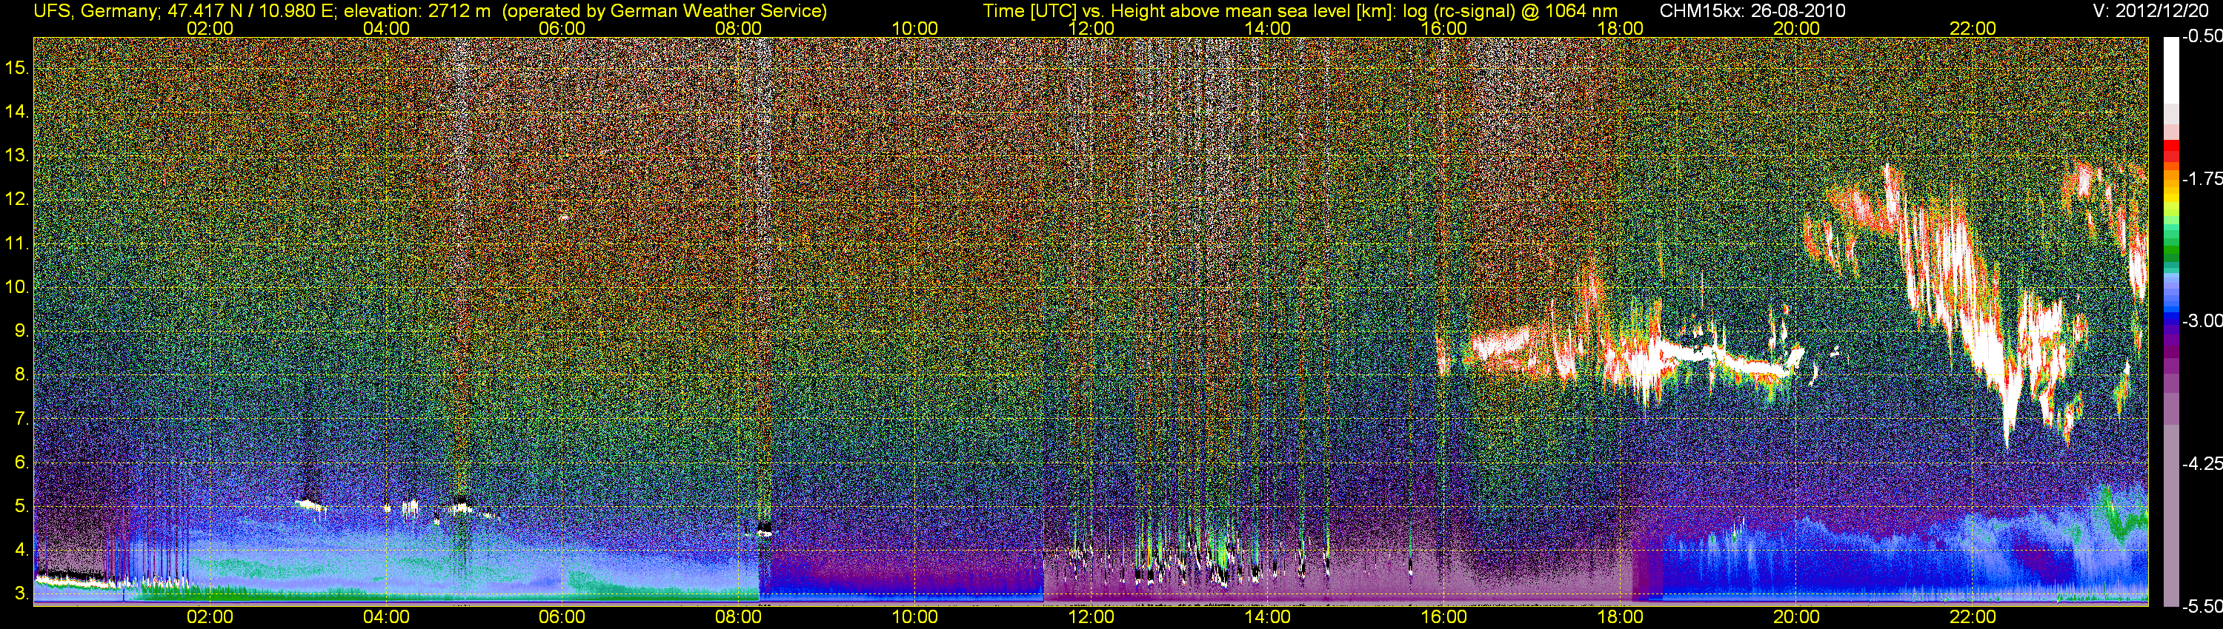Click 16:00 on the top time axis
This screenshot has height=629, width=2223.
(x=1443, y=28)
